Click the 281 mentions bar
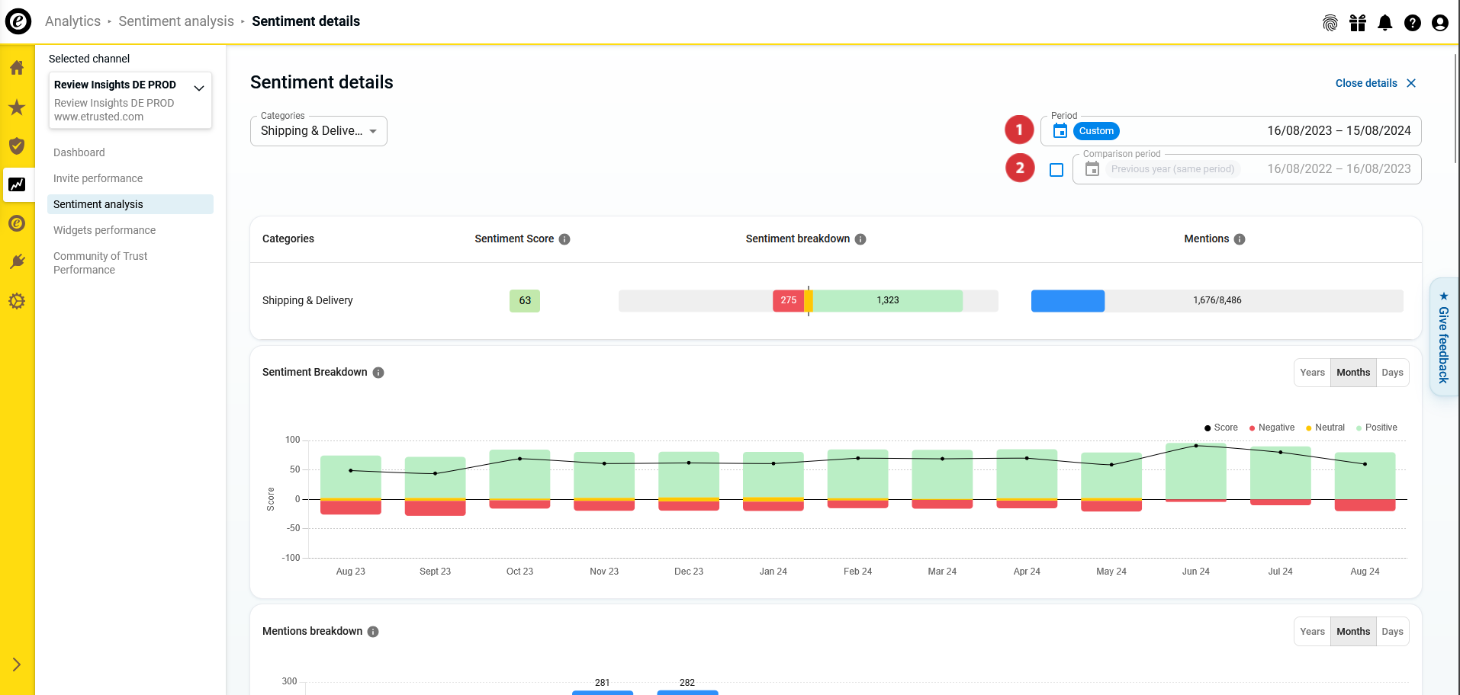 [x=603, y=693]
